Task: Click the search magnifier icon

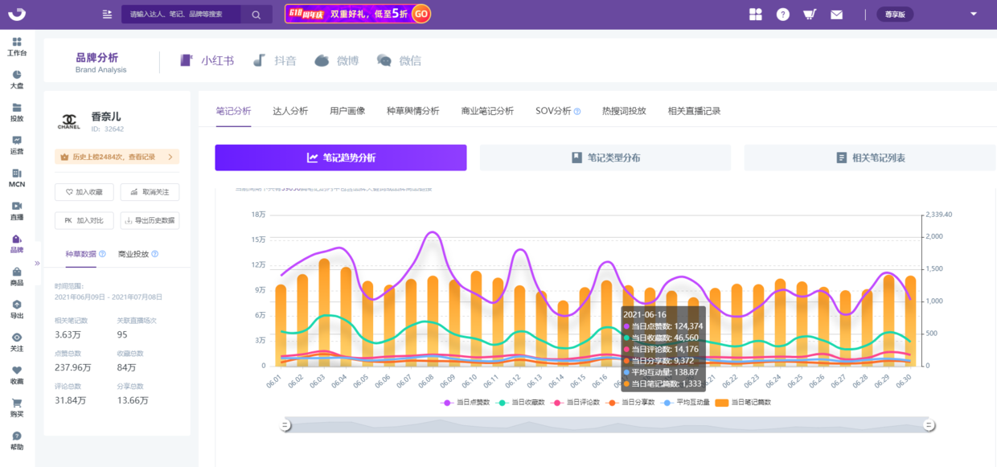Action: pyautogui.click(x=256, y=14)
